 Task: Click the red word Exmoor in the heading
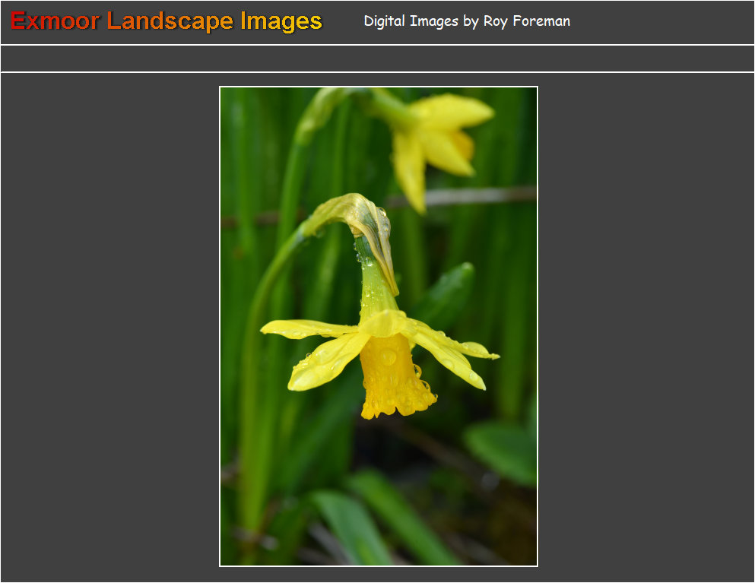55,21
